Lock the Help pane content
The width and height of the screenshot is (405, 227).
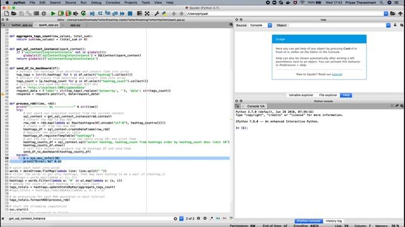click(x=395, y=25)
